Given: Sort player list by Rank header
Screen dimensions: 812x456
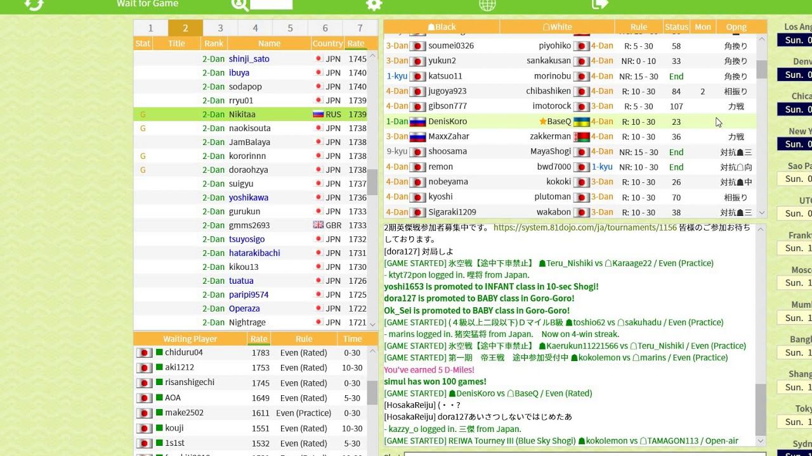Looking at the screenshot, I should tap(214, 44).
